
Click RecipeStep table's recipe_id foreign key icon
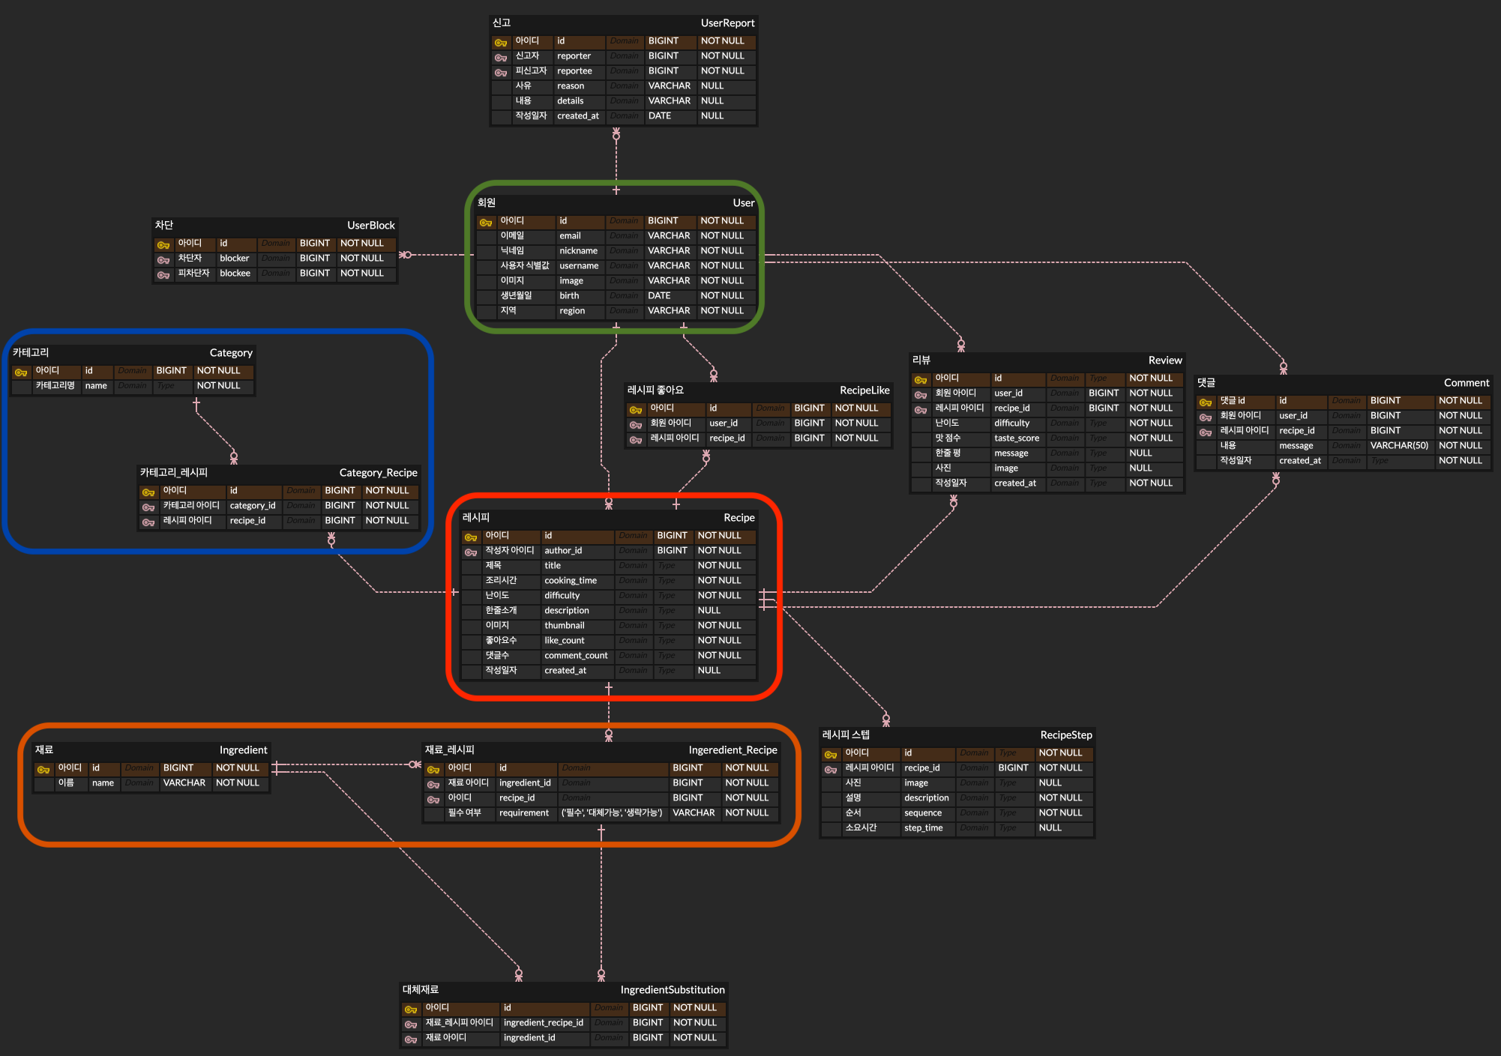click(x=831, y=770)
